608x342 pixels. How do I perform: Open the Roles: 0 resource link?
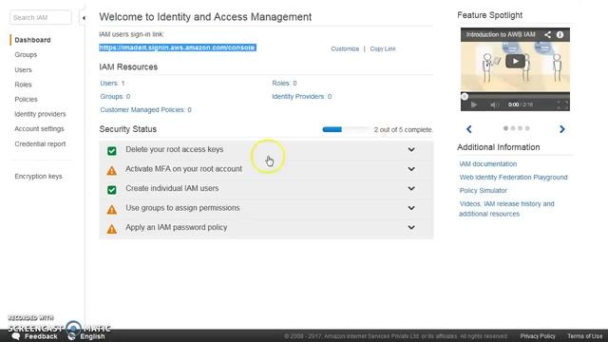tap(284, 83)
